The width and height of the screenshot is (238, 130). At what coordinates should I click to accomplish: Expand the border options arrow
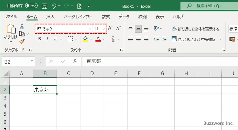(76, 39)
